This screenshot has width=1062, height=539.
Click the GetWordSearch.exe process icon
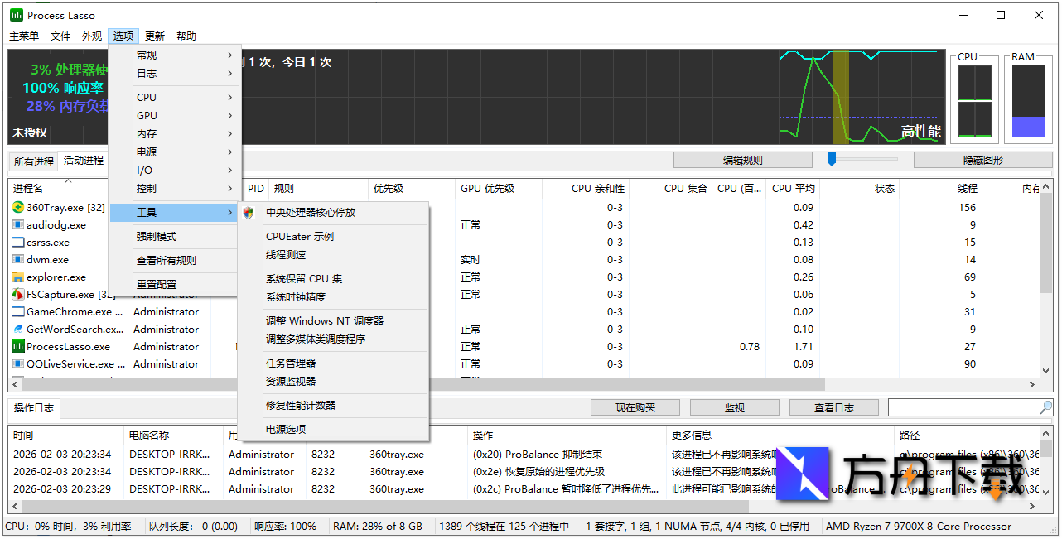[x=18, y=329]
